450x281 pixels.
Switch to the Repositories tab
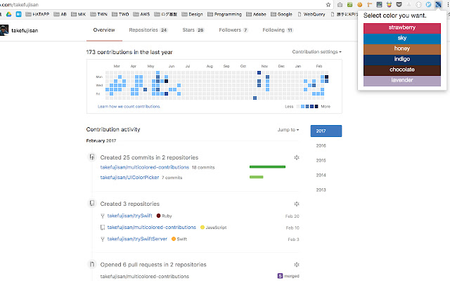point(148,30)
